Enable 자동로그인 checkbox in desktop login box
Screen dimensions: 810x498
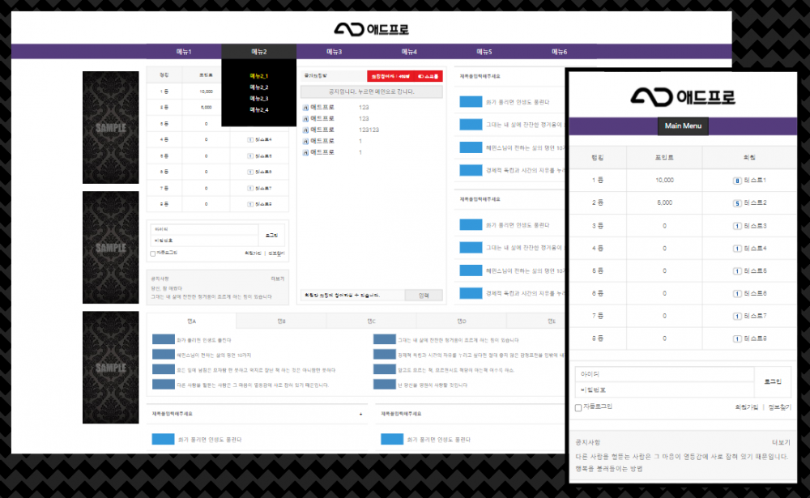tap(153, 253)
